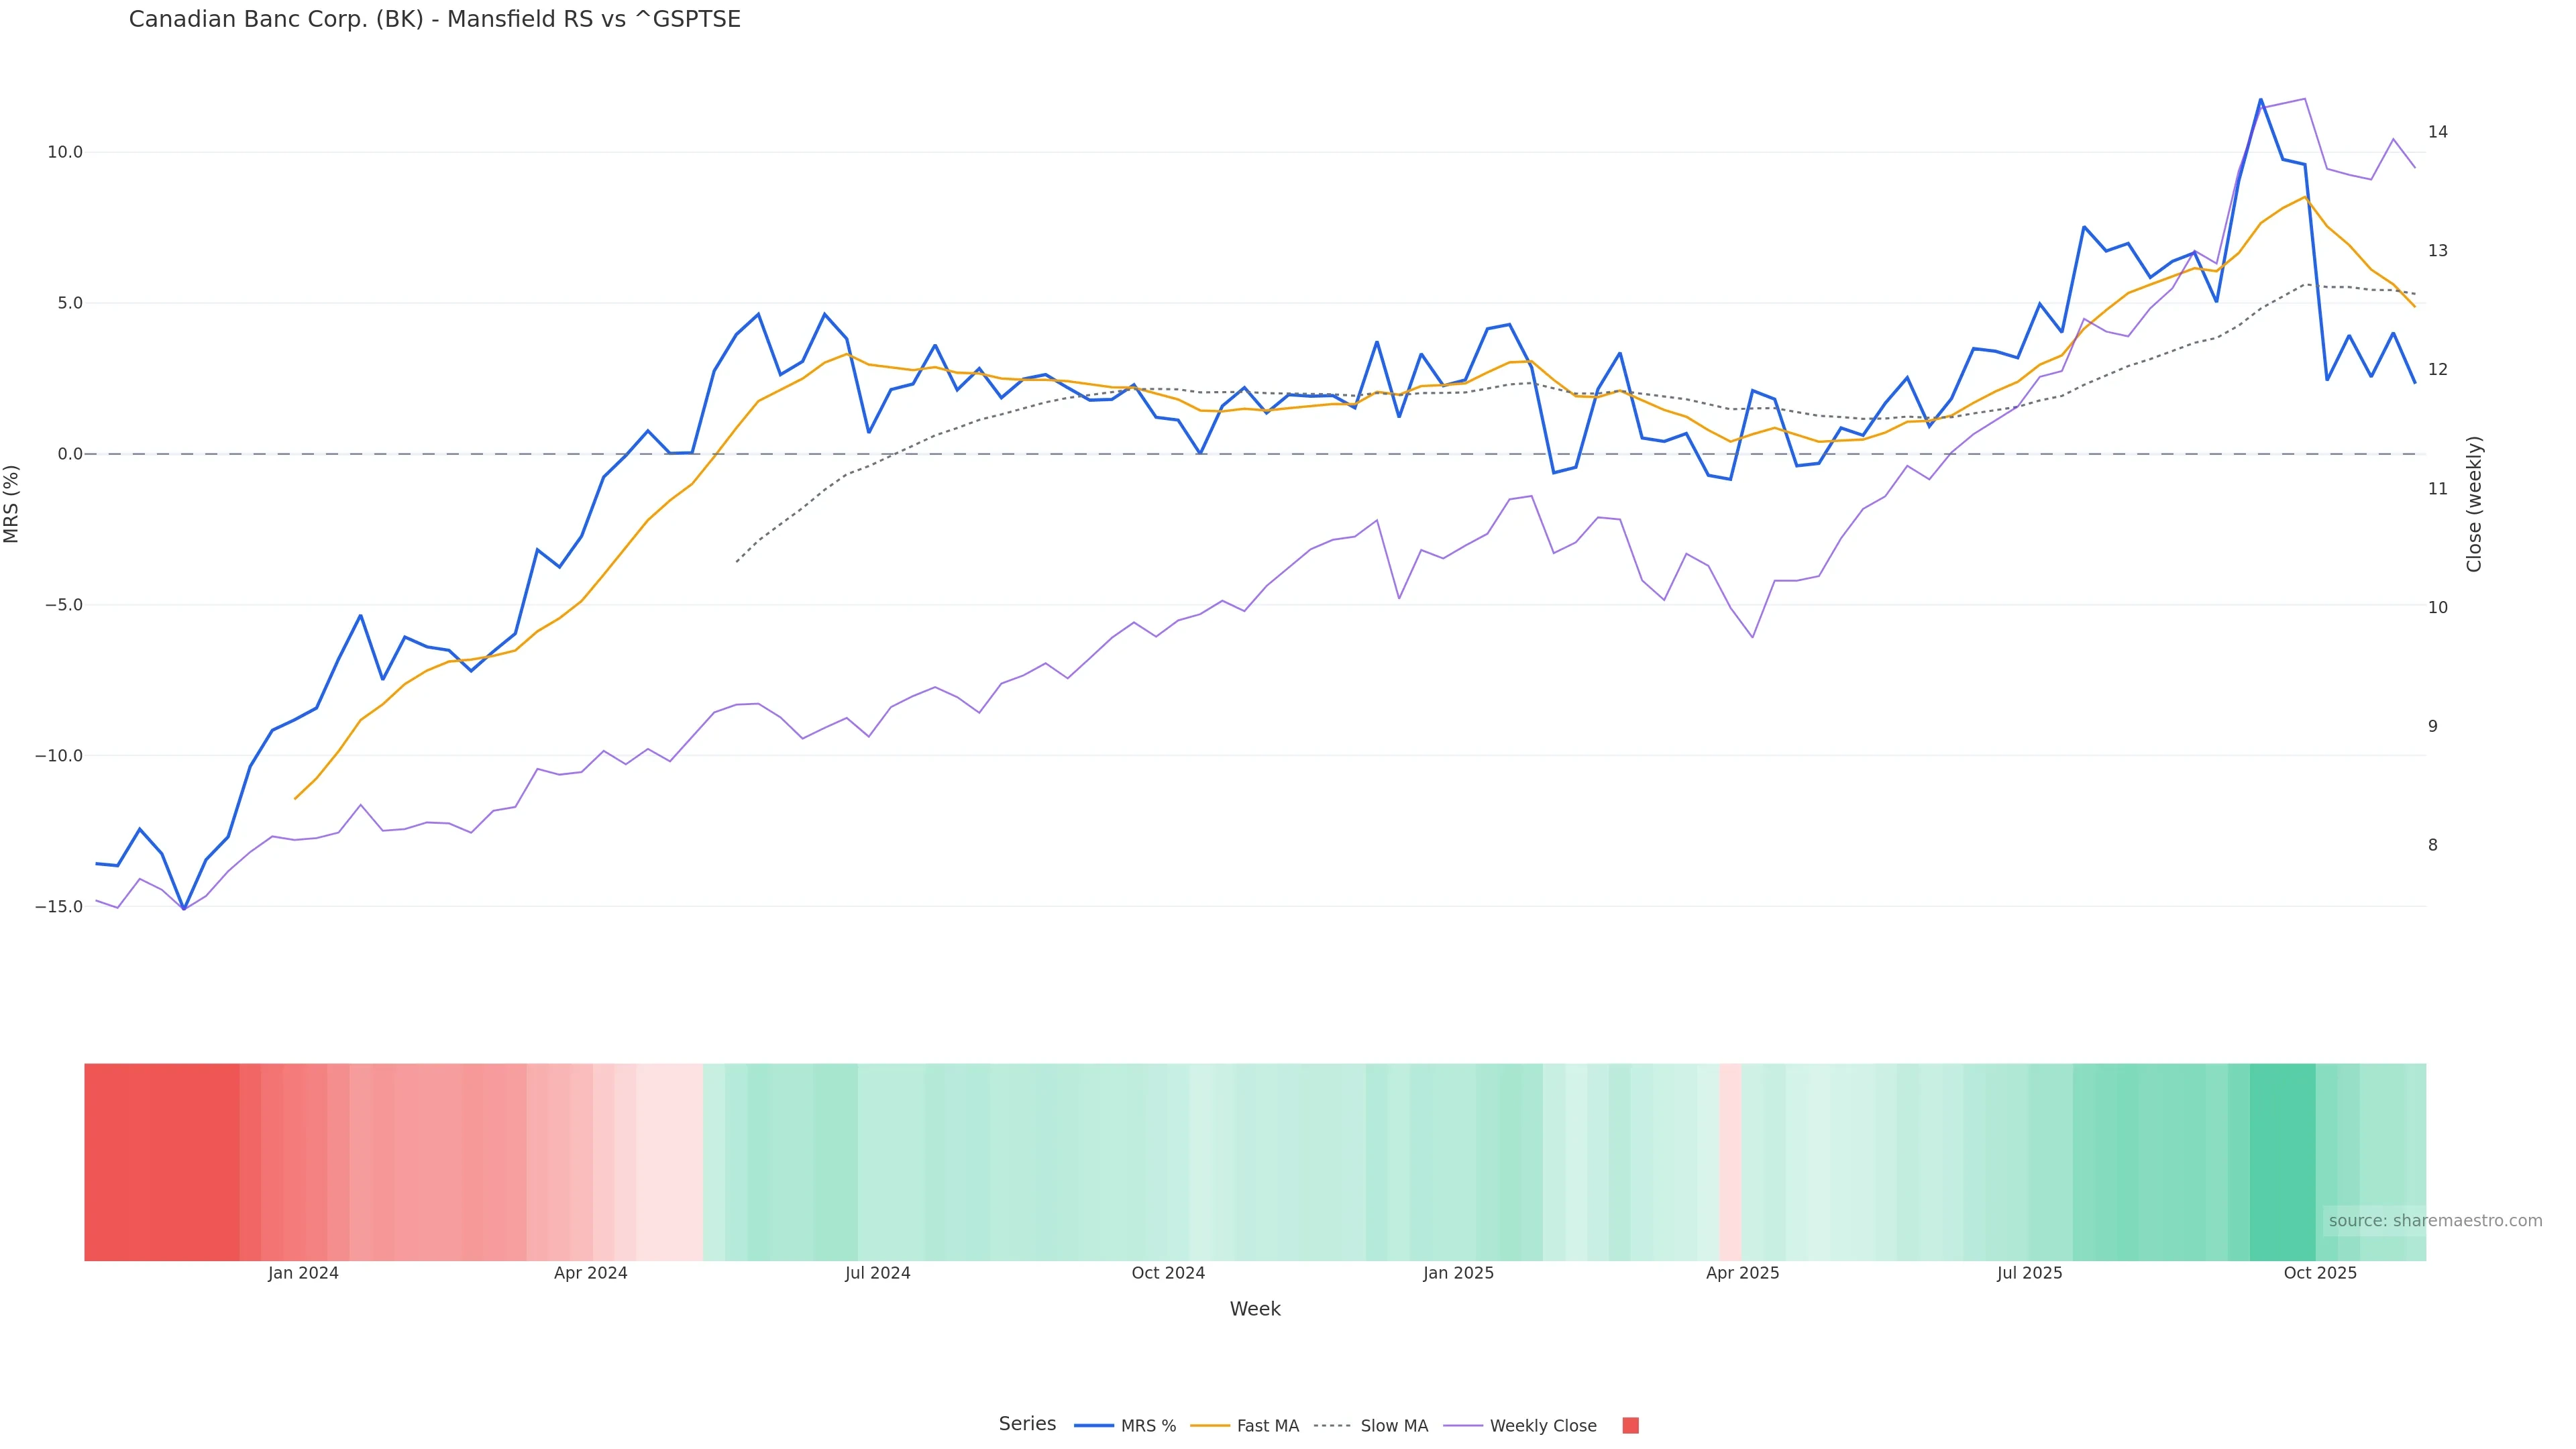
Task: Click the "Week" x-axis title
Action: point(1255,1309)
